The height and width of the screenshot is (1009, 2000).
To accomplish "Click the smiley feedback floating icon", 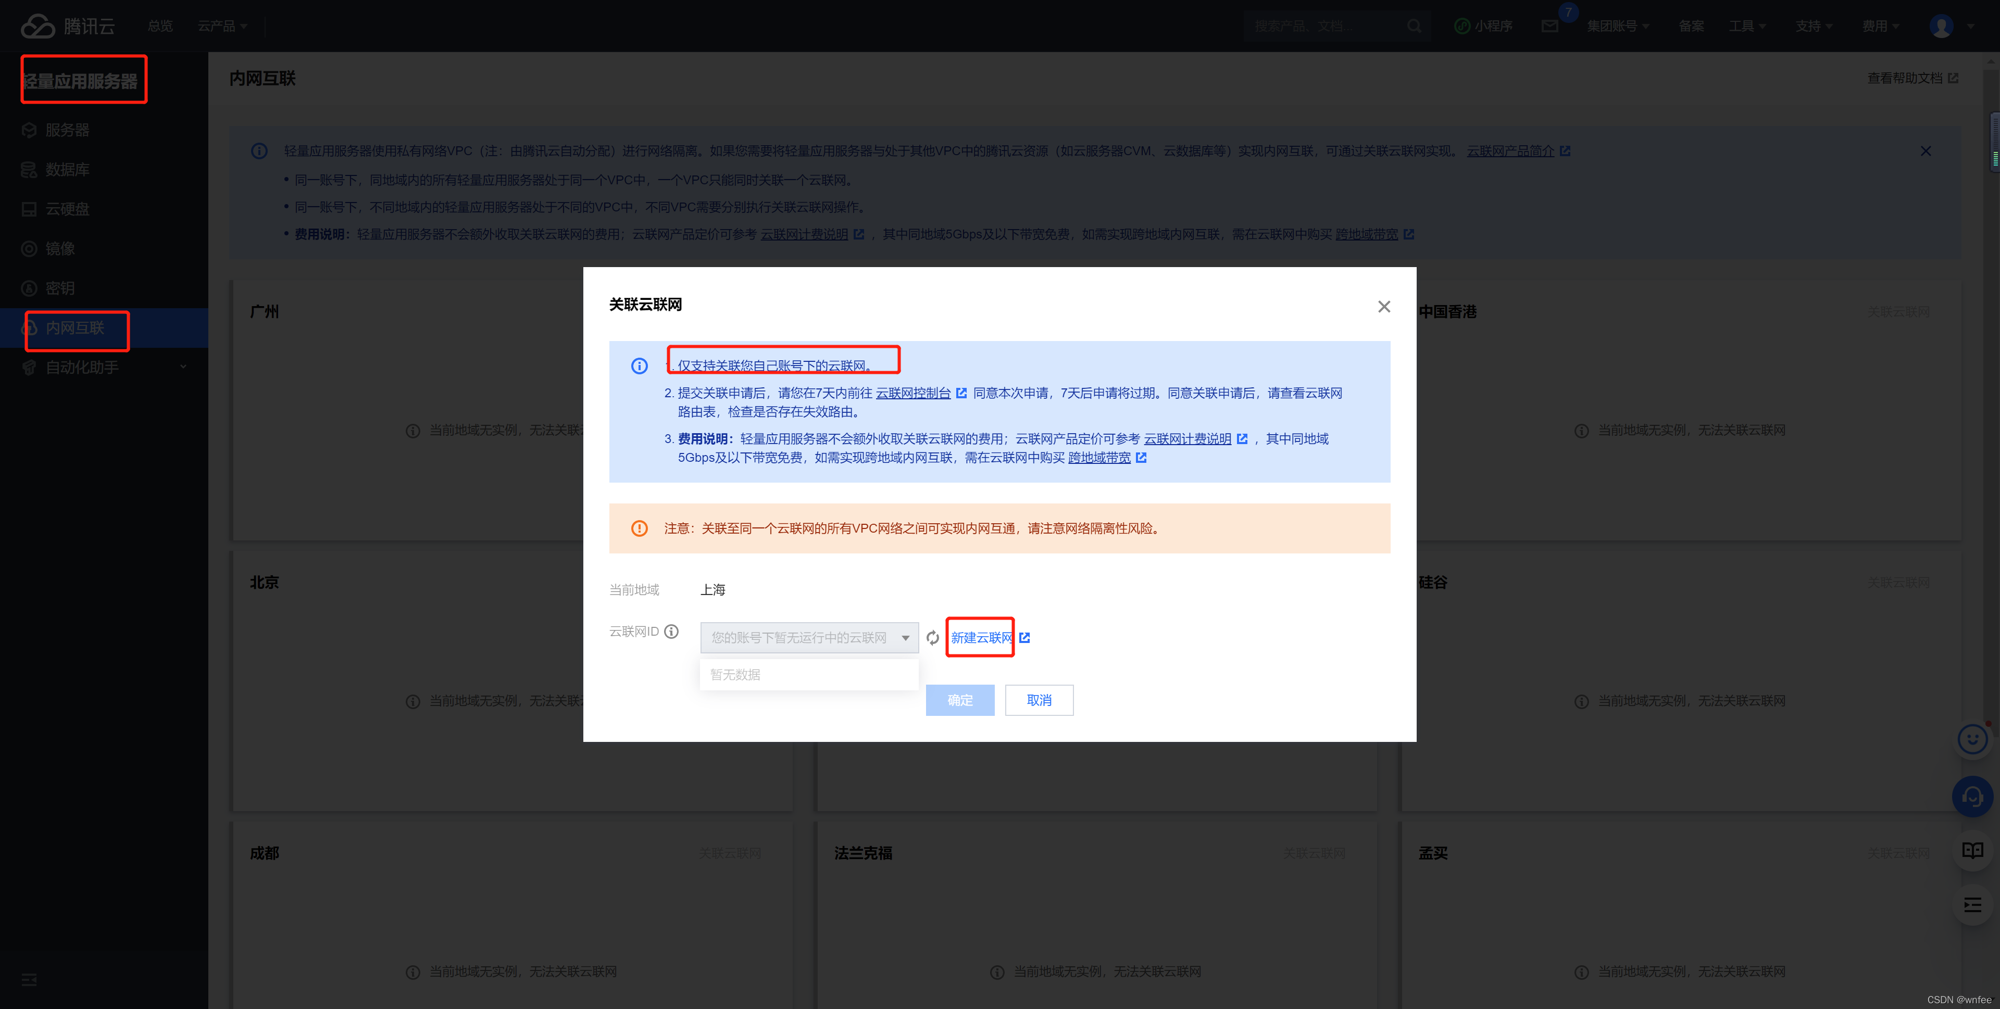I will tap(1972, 739).
